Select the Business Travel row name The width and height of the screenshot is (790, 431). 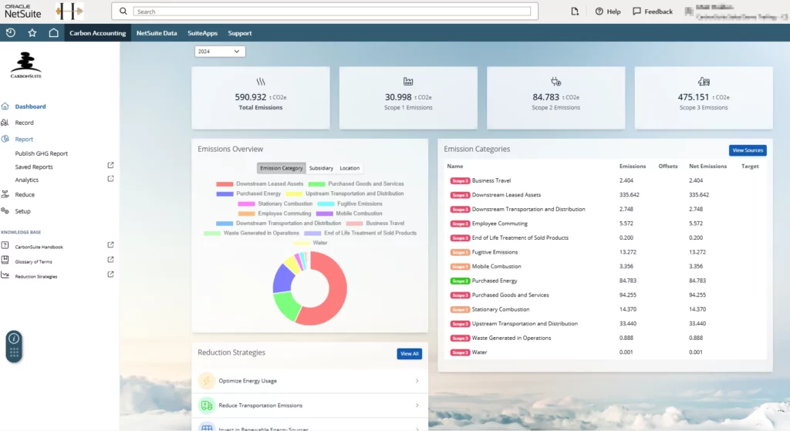[491, 180]
